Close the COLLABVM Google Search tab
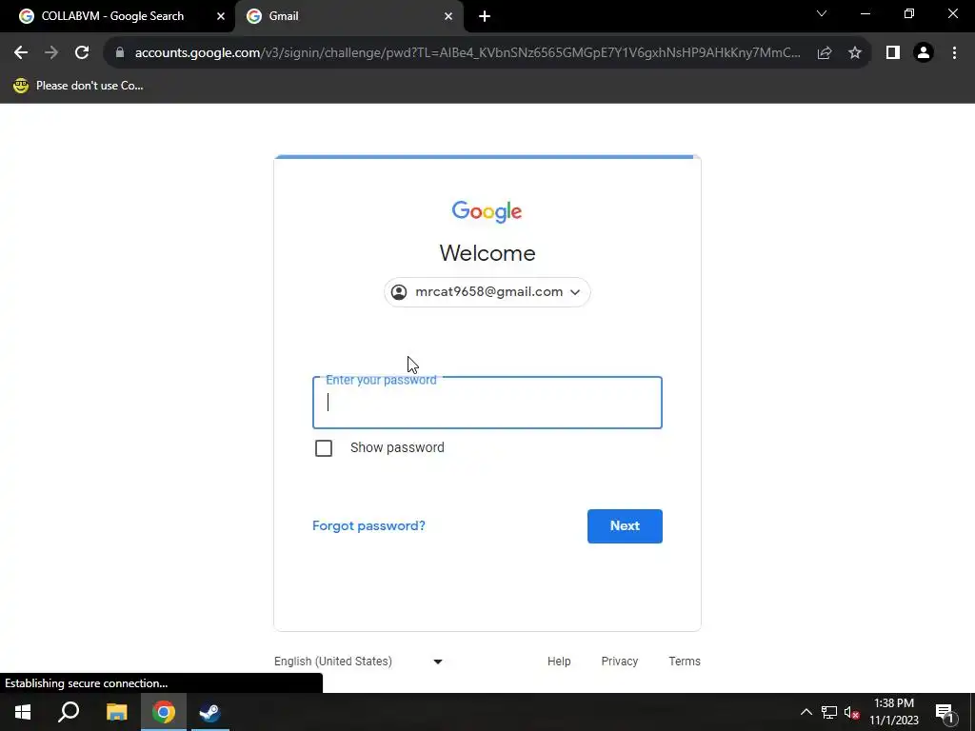Image resolution: width=975 pixels, height=731 pixels. pos(221,16)
